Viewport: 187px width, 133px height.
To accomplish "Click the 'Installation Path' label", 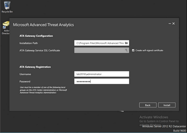I will tap(29, 43).
